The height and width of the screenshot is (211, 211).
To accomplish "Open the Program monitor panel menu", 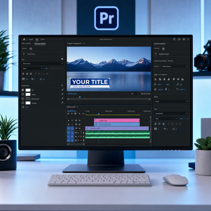I will click(84, 43).
